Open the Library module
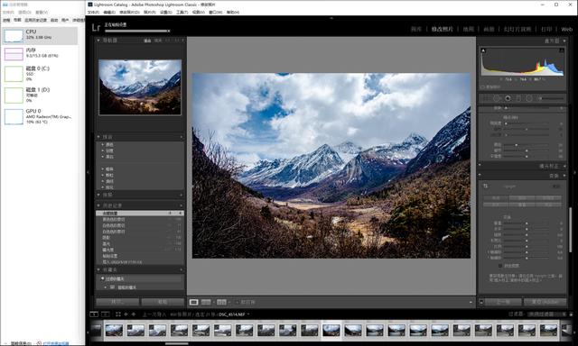This screenshot has width=578, height=346. 416,29
